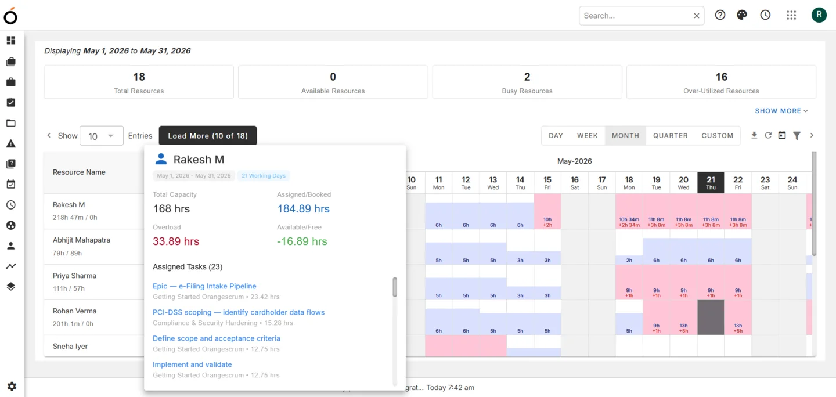Select Sneha Iyer resource row

click(94, 347)
